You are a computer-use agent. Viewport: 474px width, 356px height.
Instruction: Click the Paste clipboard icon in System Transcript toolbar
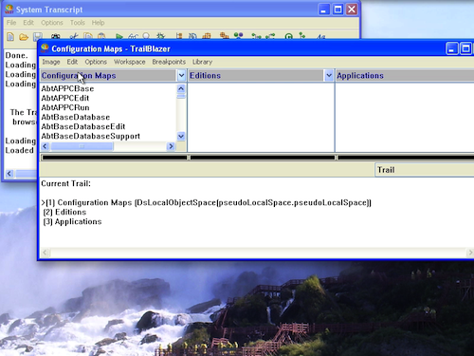point(101,36)
